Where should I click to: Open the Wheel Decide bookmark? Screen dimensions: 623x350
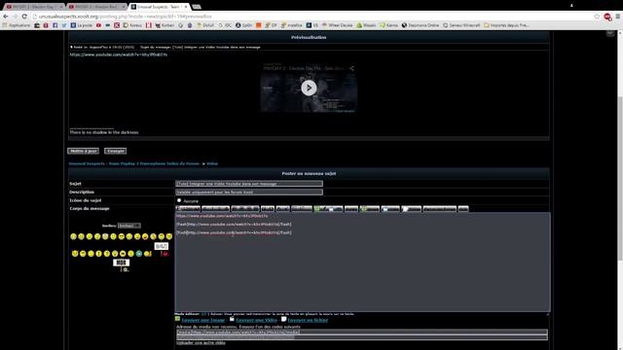pyautogui.click(x=338, y=25)
